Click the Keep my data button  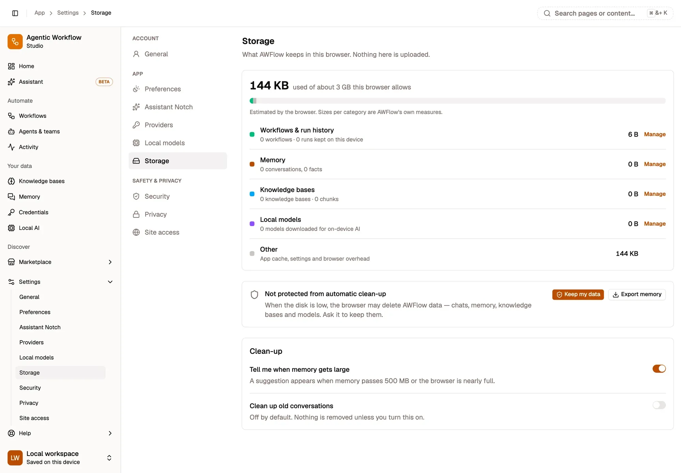[x=578, y=295]
